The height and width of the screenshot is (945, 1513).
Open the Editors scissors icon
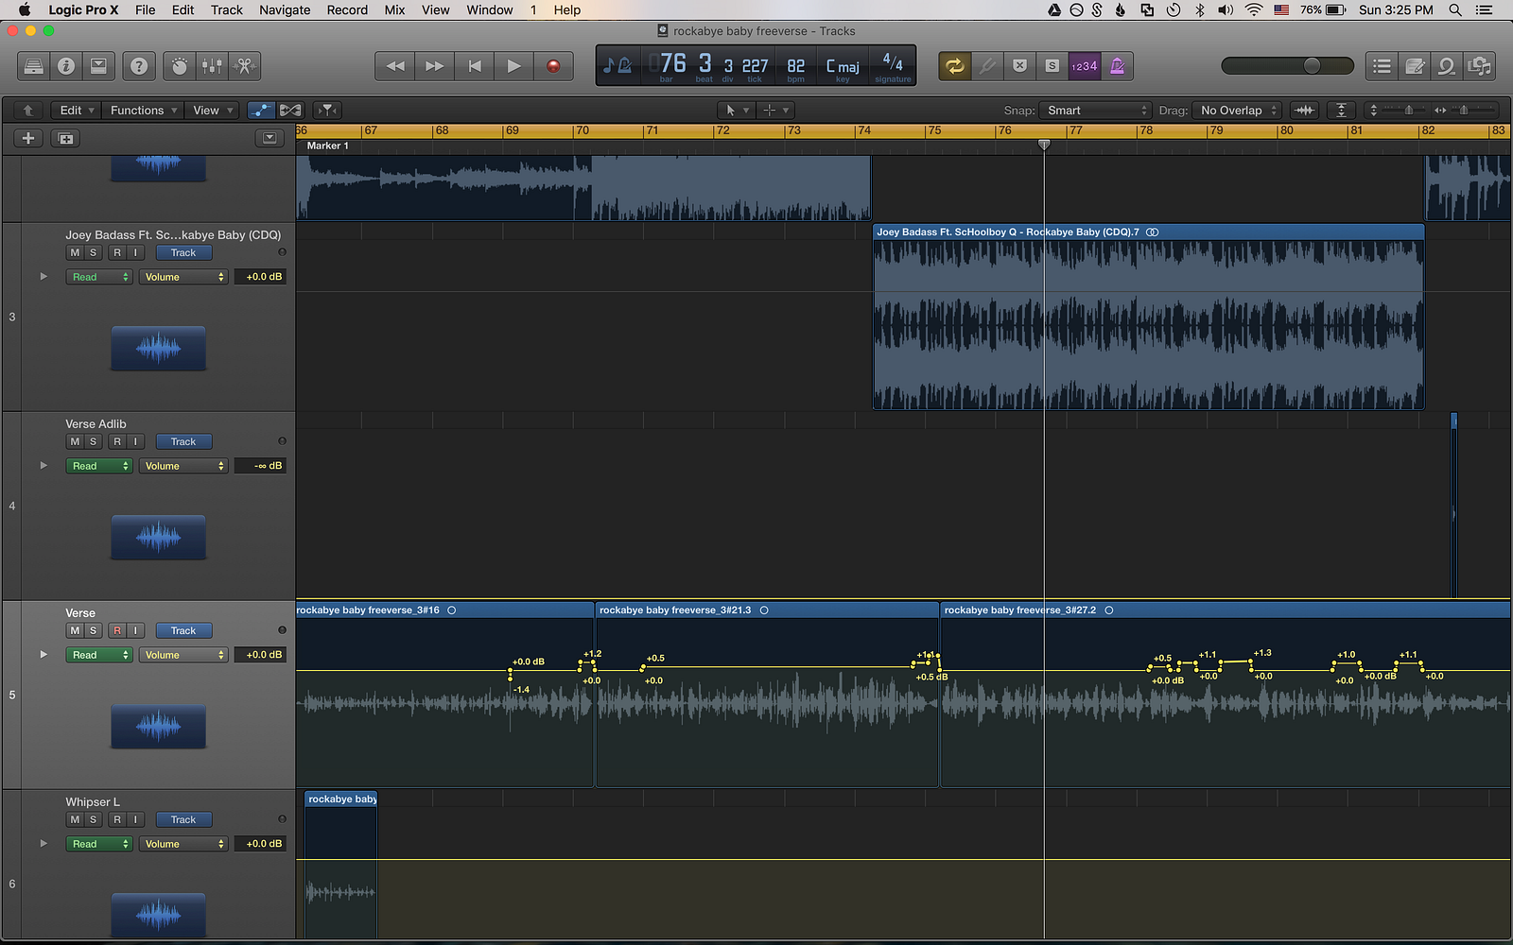point(244,66)
